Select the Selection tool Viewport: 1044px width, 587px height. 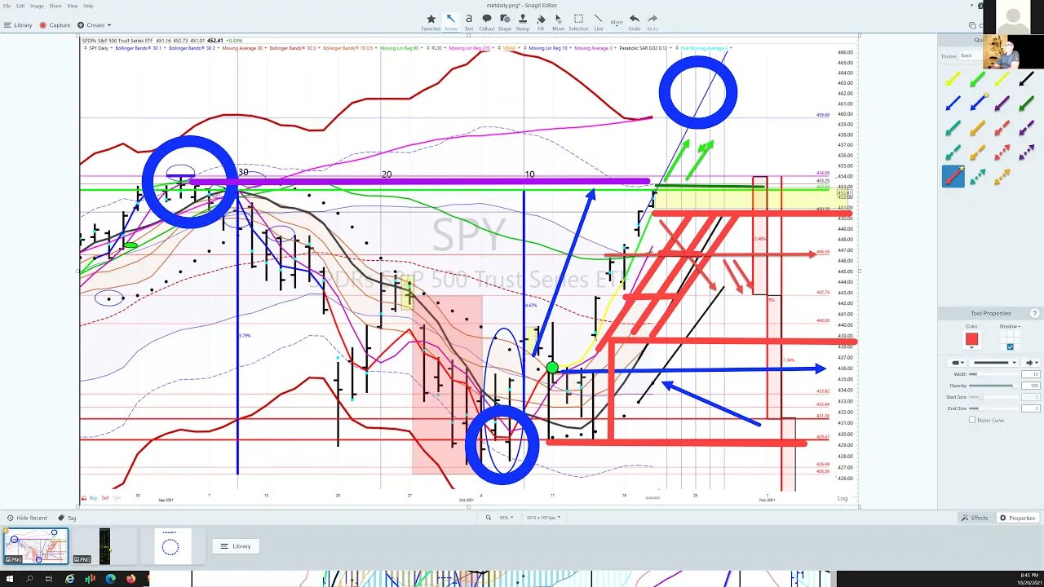[578, 21]
